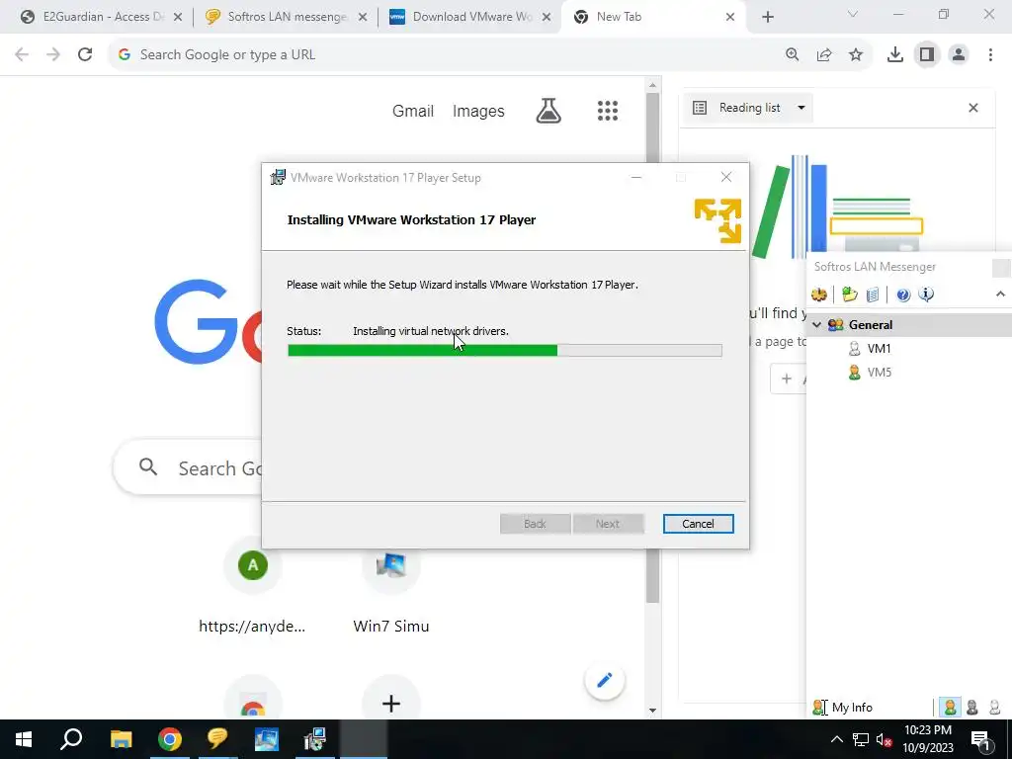1012x759 pixels.
Task: Open the notification center
Action: click(980, 739)
